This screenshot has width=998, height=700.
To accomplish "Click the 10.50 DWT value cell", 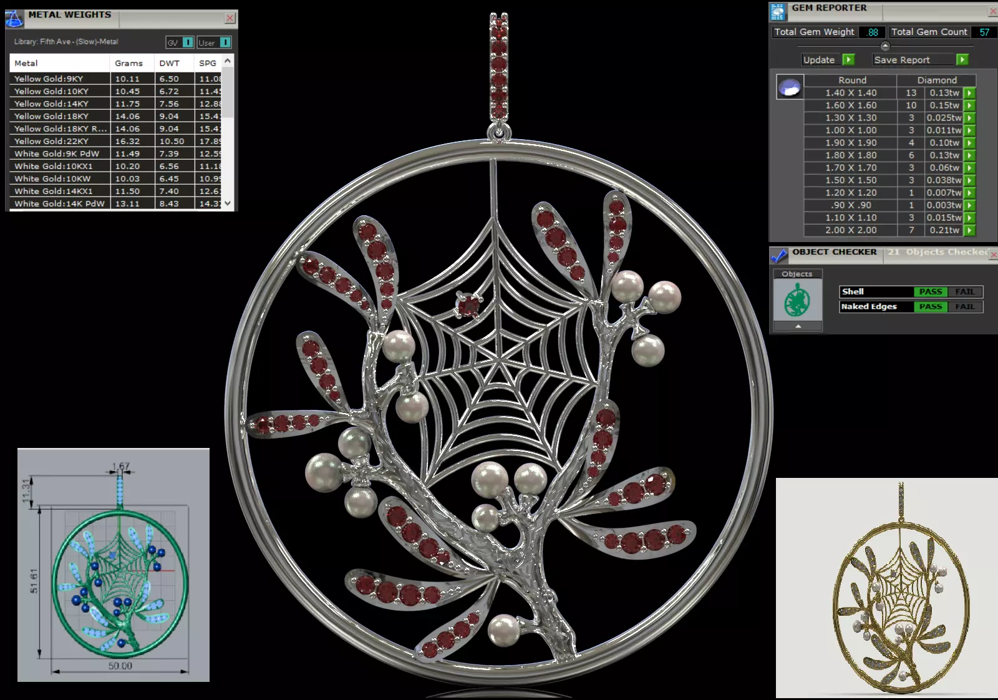I will point(175,141).
